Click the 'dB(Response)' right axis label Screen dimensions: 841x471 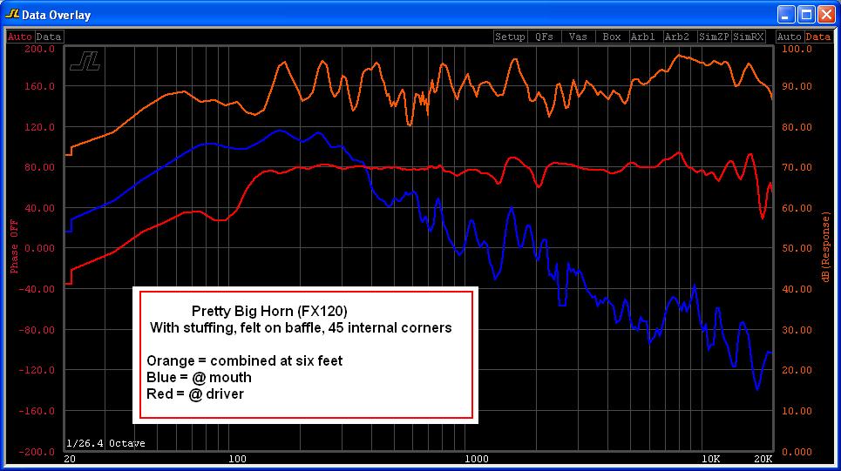click(x=825, y=246)
